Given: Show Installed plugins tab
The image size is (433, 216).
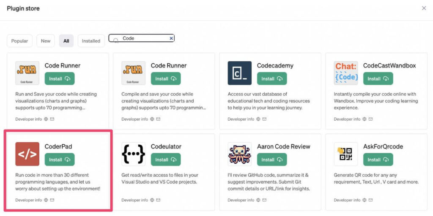Looking at the screenshot, I should 91,41.
